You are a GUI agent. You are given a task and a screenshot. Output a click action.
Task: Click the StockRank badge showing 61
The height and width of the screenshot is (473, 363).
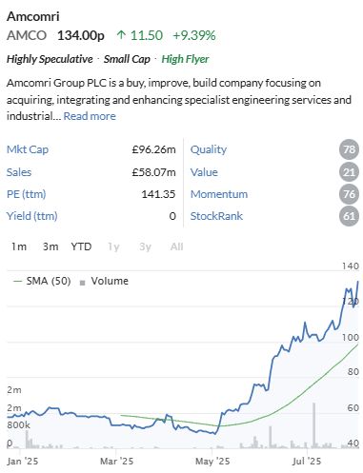[x=349, y=216]
